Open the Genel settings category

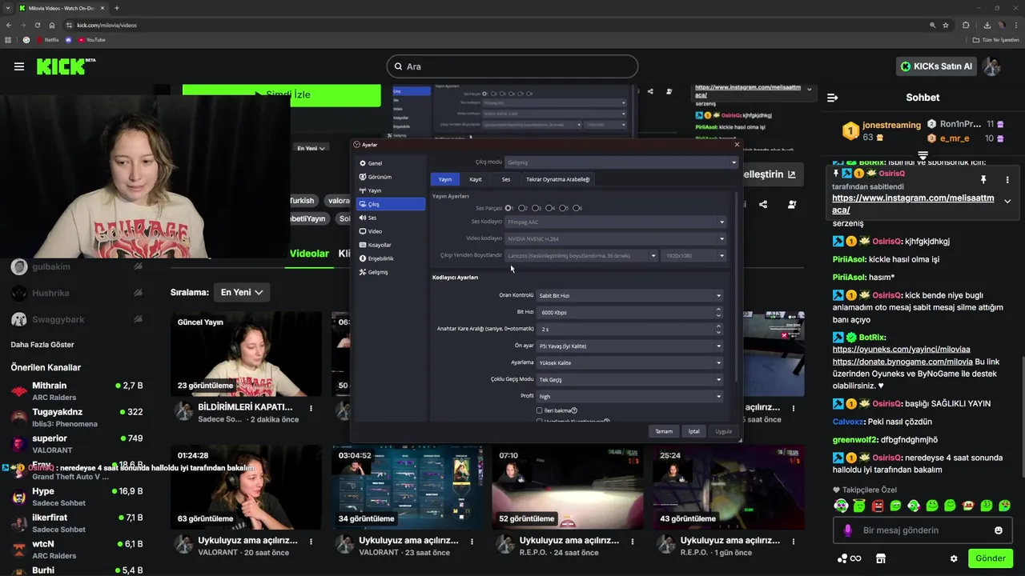click(391, 163)
